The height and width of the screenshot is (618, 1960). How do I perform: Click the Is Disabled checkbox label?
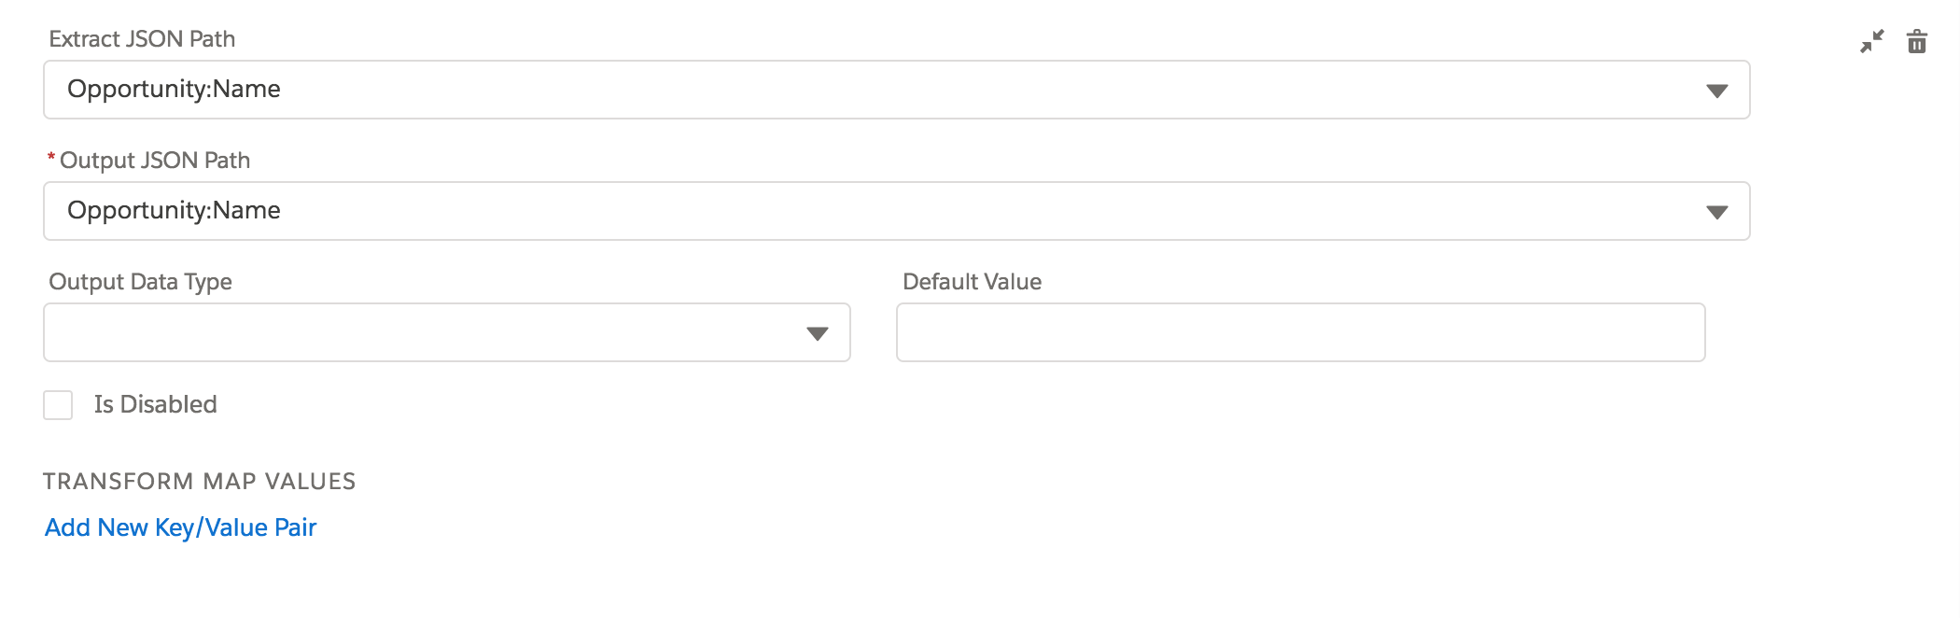point(155,404)
